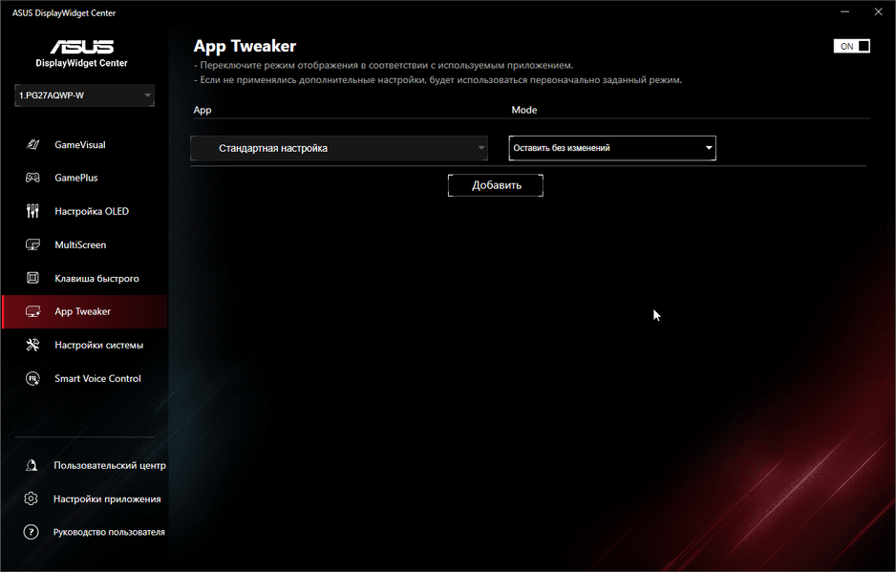Switch to the MultiScreen section

[80, 244]
